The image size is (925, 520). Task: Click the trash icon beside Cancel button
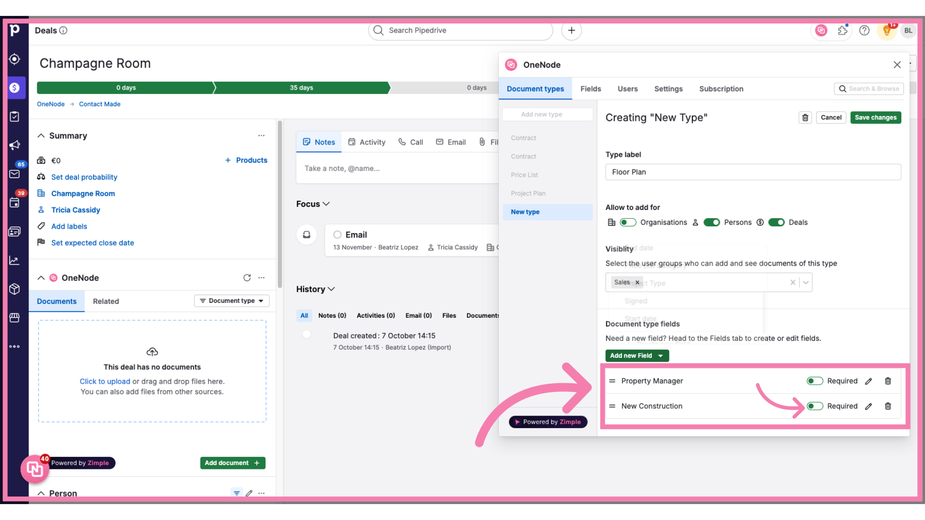805,117
